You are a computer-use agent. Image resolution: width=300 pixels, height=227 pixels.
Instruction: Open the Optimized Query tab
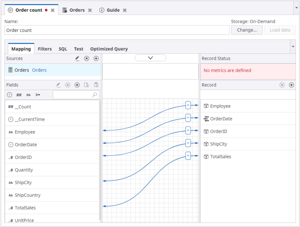109,49
